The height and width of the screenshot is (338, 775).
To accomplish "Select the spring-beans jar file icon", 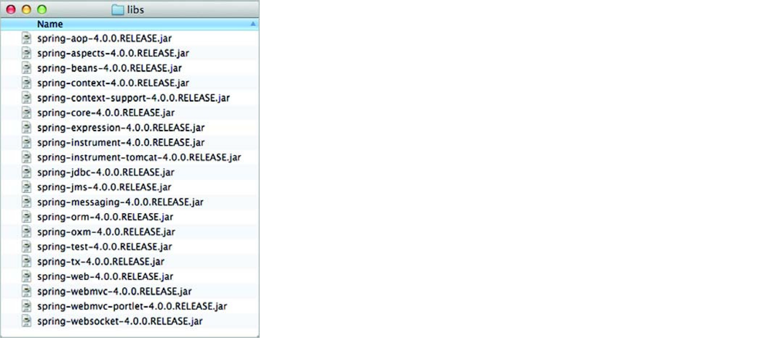I will pos(27,68).
